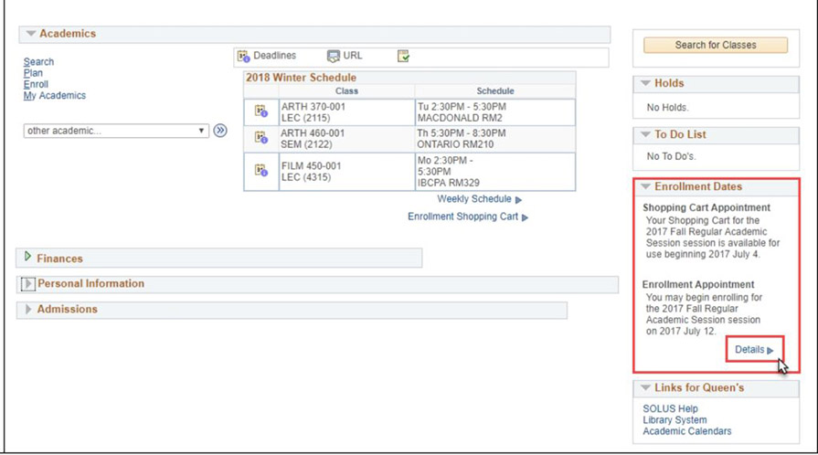The image size is (818, 455).
Task: Select the FILM 450-001 LEC (4315) cell
Action: coord(346,172)
